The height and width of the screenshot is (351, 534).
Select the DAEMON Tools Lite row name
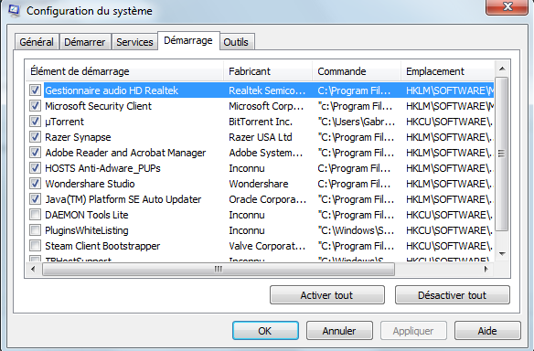87,215
